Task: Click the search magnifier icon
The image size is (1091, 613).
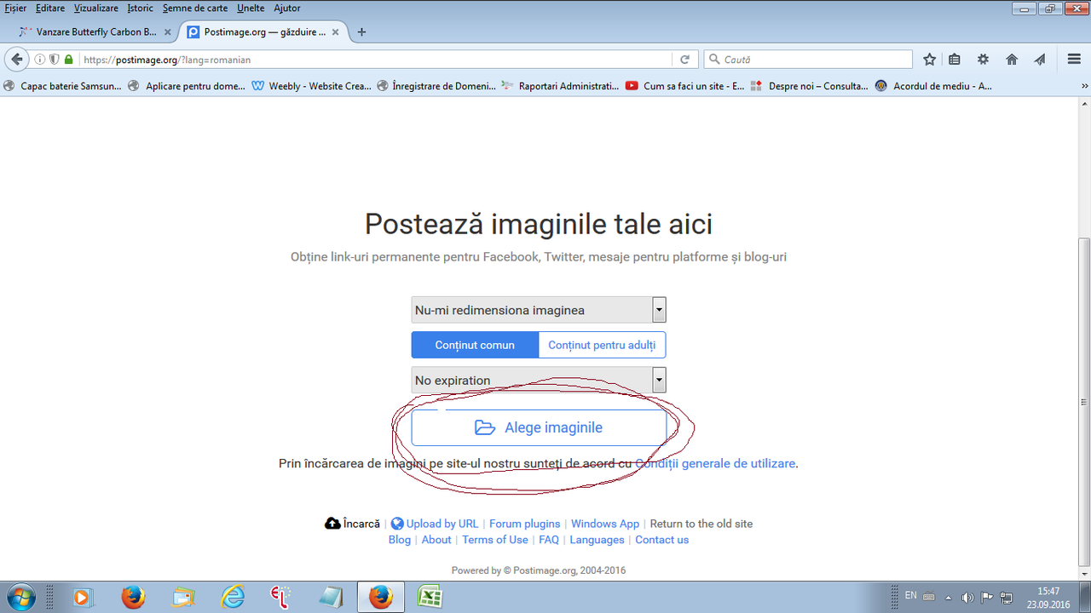Action: point(713,60)
